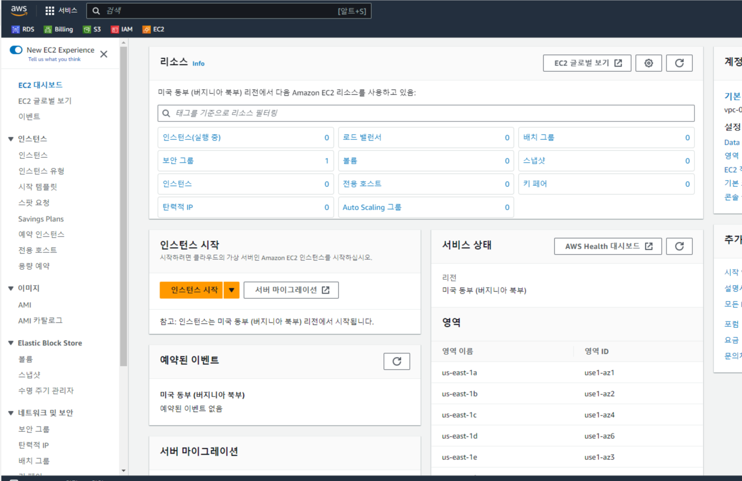Click the 인스턴스(실행 중) resource link

click(x=192, y=137)
